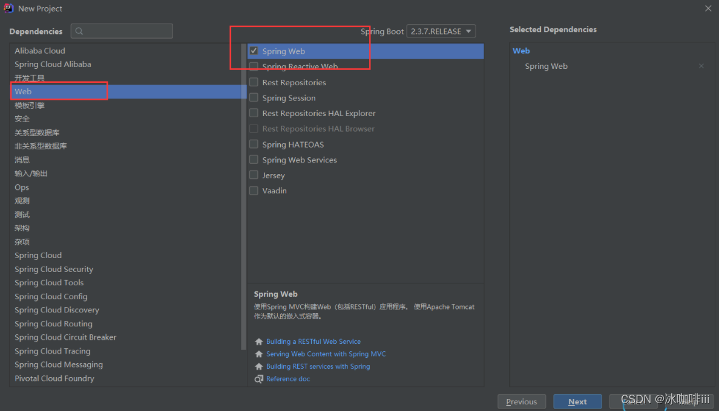Viewport: 719px width, 411px height.
Task: Select the Spring Cloud category
Action: pyautogui.click(x=125, y=256)
